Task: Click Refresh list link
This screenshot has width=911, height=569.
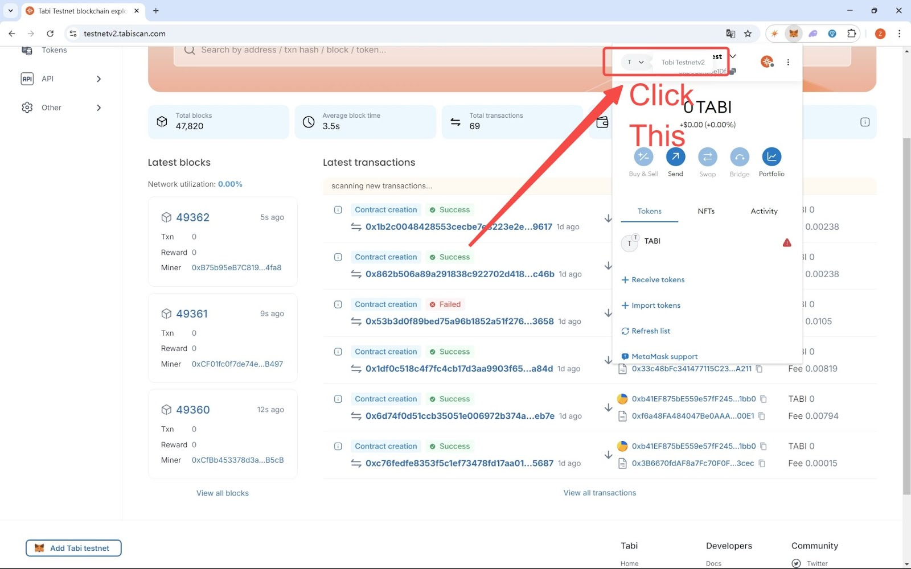Action: 646,331
